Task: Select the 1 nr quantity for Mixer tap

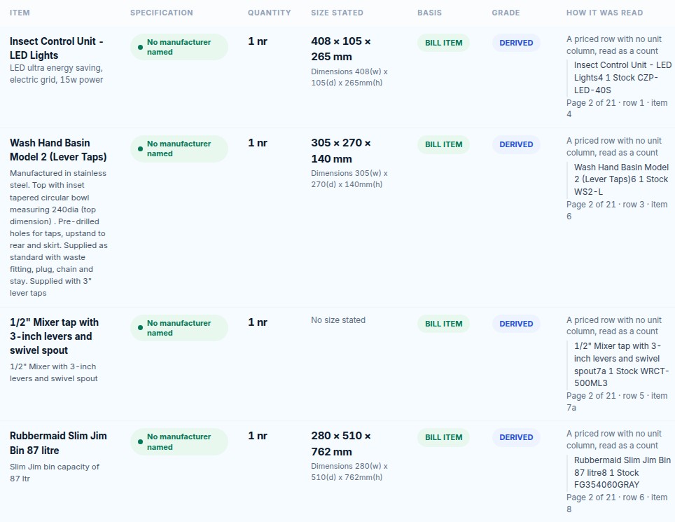Action: coord(258,322)
